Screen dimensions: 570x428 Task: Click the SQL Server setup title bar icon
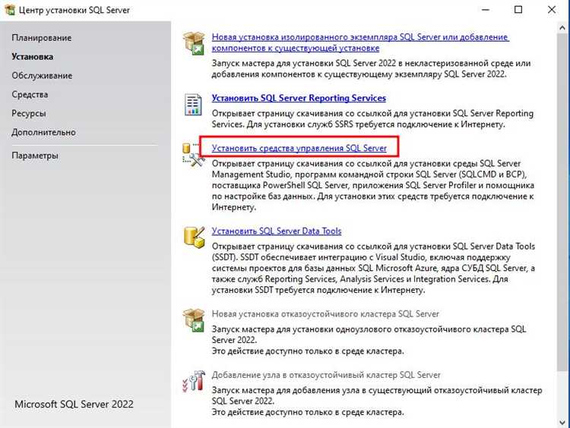(x=11, y=10)
